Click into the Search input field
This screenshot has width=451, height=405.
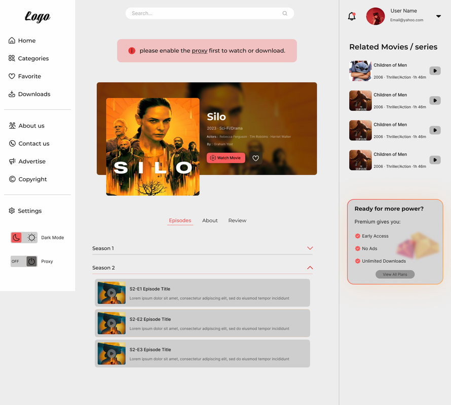(210, 13)
